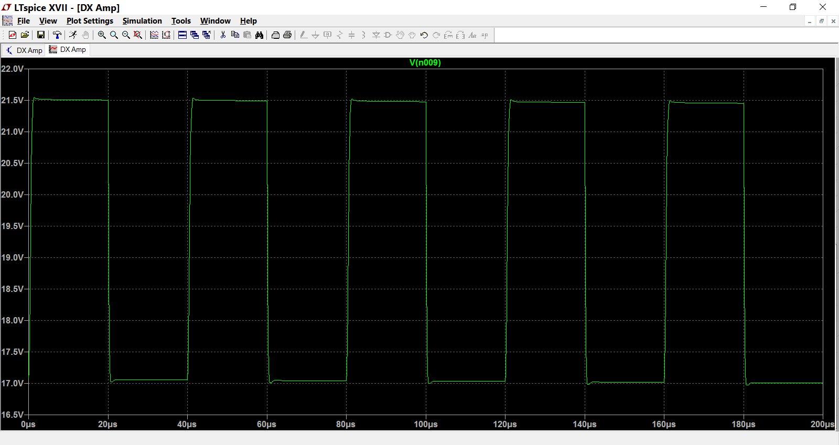Image resolution: width=839 pixels, height=445 pixels.
Task: Select the Resistor tool
Action: [x=340, y=35]
